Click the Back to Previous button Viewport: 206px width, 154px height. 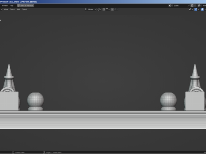coord(25,6)
